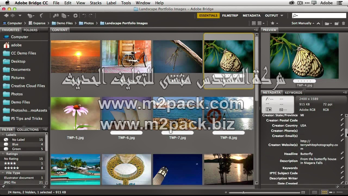This screenshot has height=196, width=348.
Task: Click Demo Files in the path breadcrumb
Action: [62, 23]
